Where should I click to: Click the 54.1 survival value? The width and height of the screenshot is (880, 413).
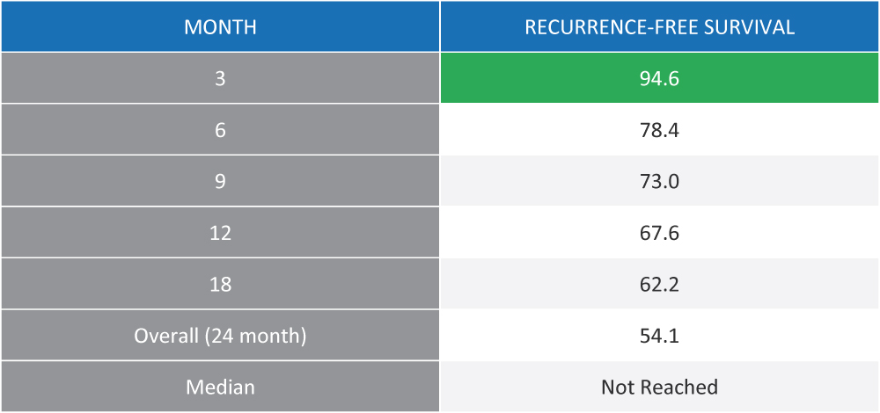(659, 336)
